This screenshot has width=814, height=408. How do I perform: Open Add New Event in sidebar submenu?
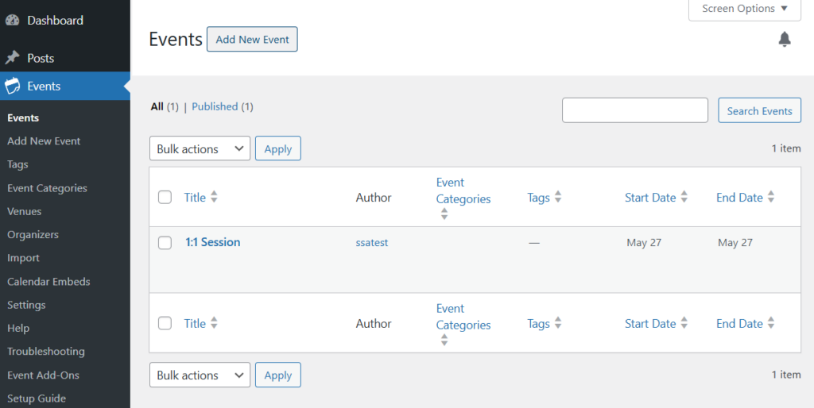click(44, 141)
